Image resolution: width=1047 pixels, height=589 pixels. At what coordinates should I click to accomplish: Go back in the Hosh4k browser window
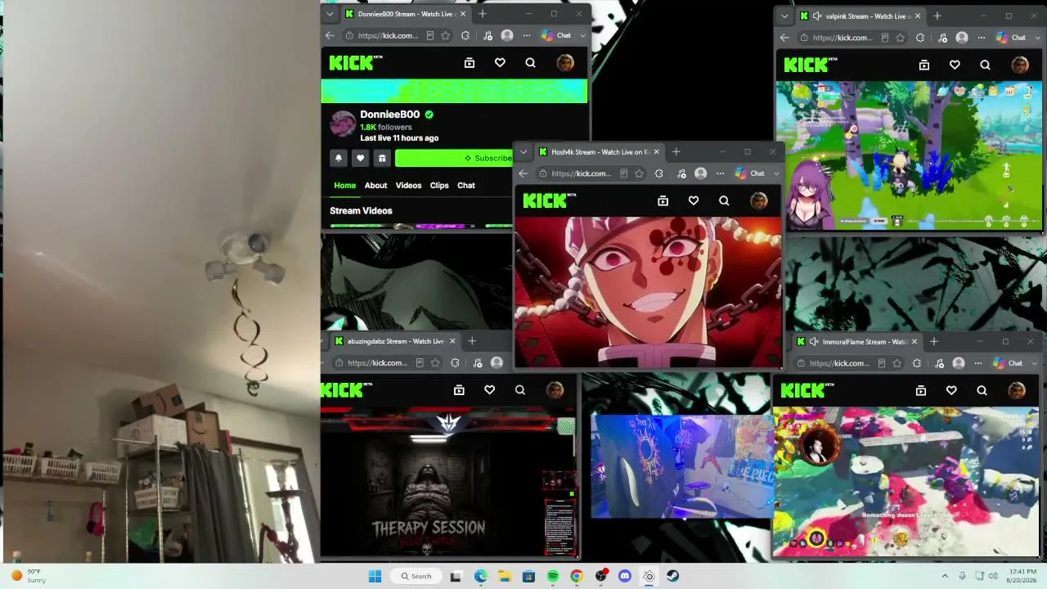(x=523, y=173)
